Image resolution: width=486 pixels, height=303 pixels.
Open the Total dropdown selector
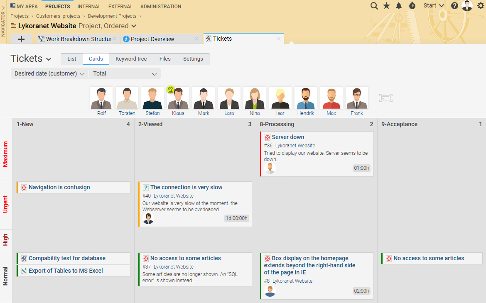click(x=125, y=74)
